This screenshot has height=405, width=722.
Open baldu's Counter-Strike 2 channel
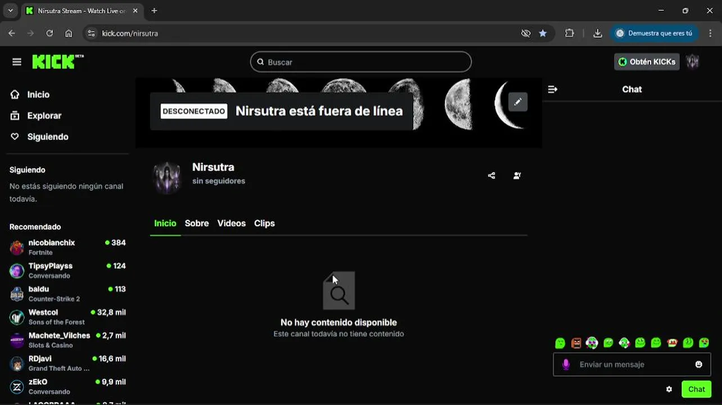(67, 294)
